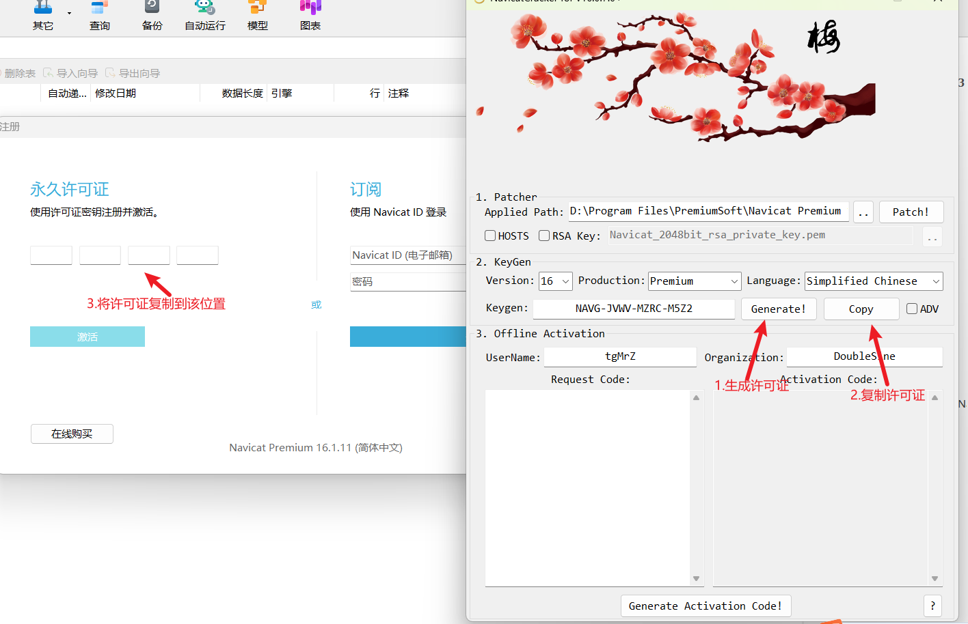Open the 查询 (Query) toolbar icon
This screenshot has width=968, height=624.
(99, 14)
